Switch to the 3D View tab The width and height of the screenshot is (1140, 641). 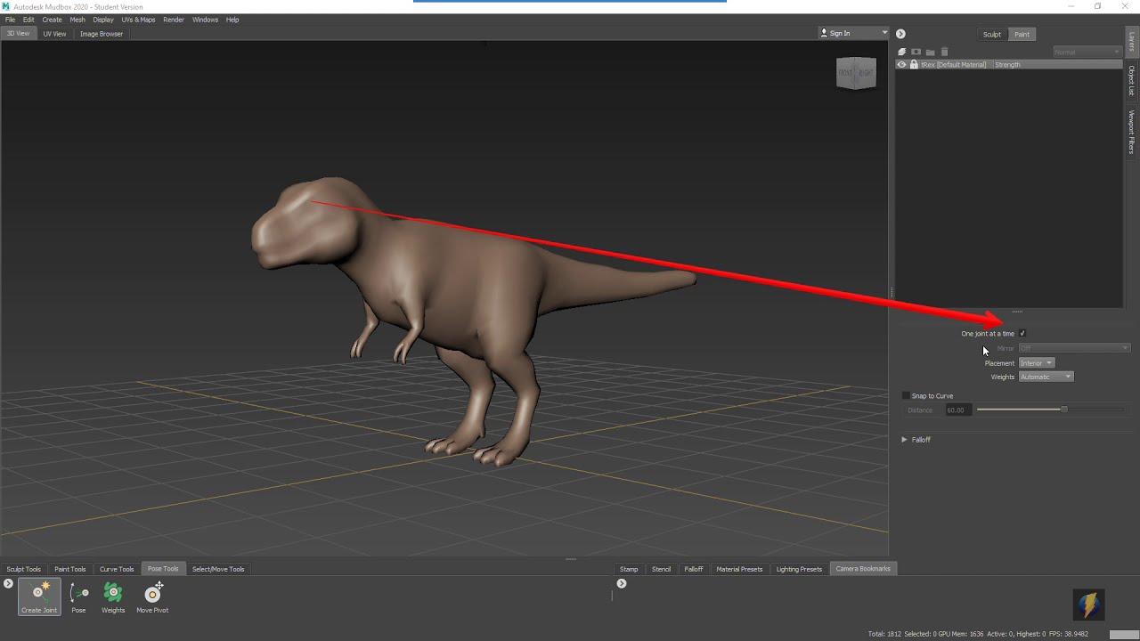coord(18,34)
